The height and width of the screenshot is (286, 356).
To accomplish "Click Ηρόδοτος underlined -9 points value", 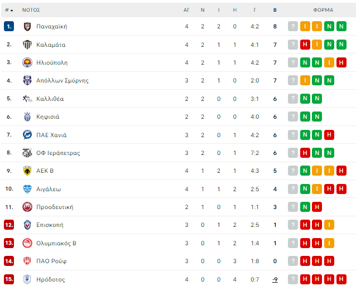I will click(x=275, y=279).
